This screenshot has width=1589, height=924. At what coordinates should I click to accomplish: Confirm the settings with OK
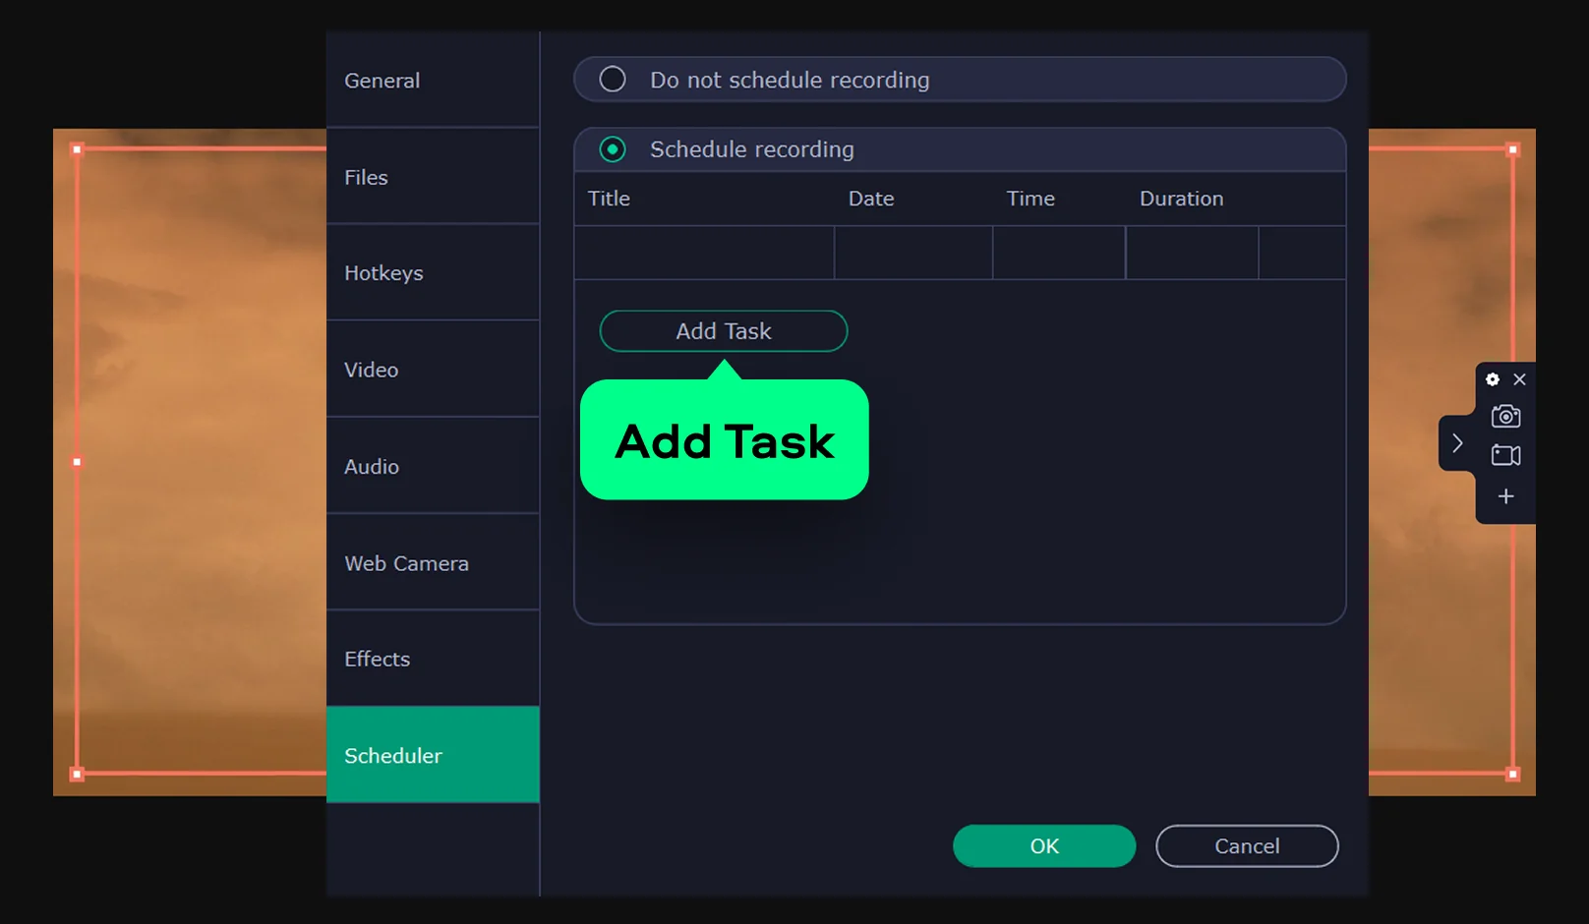[x=1043, y=845]
